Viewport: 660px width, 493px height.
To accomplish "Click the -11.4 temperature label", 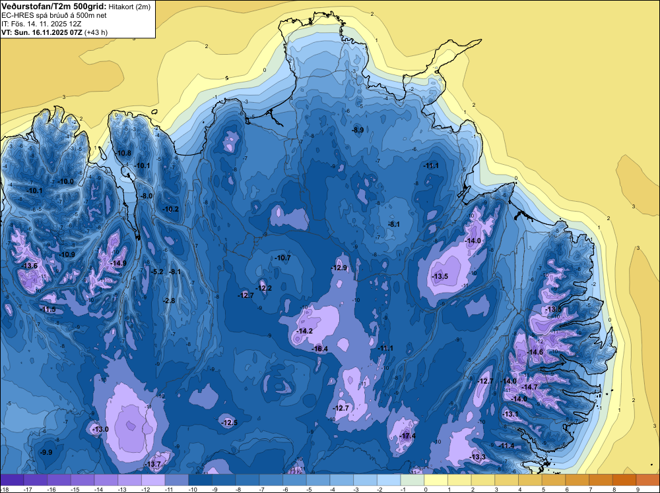I will (x=507, y=446).
